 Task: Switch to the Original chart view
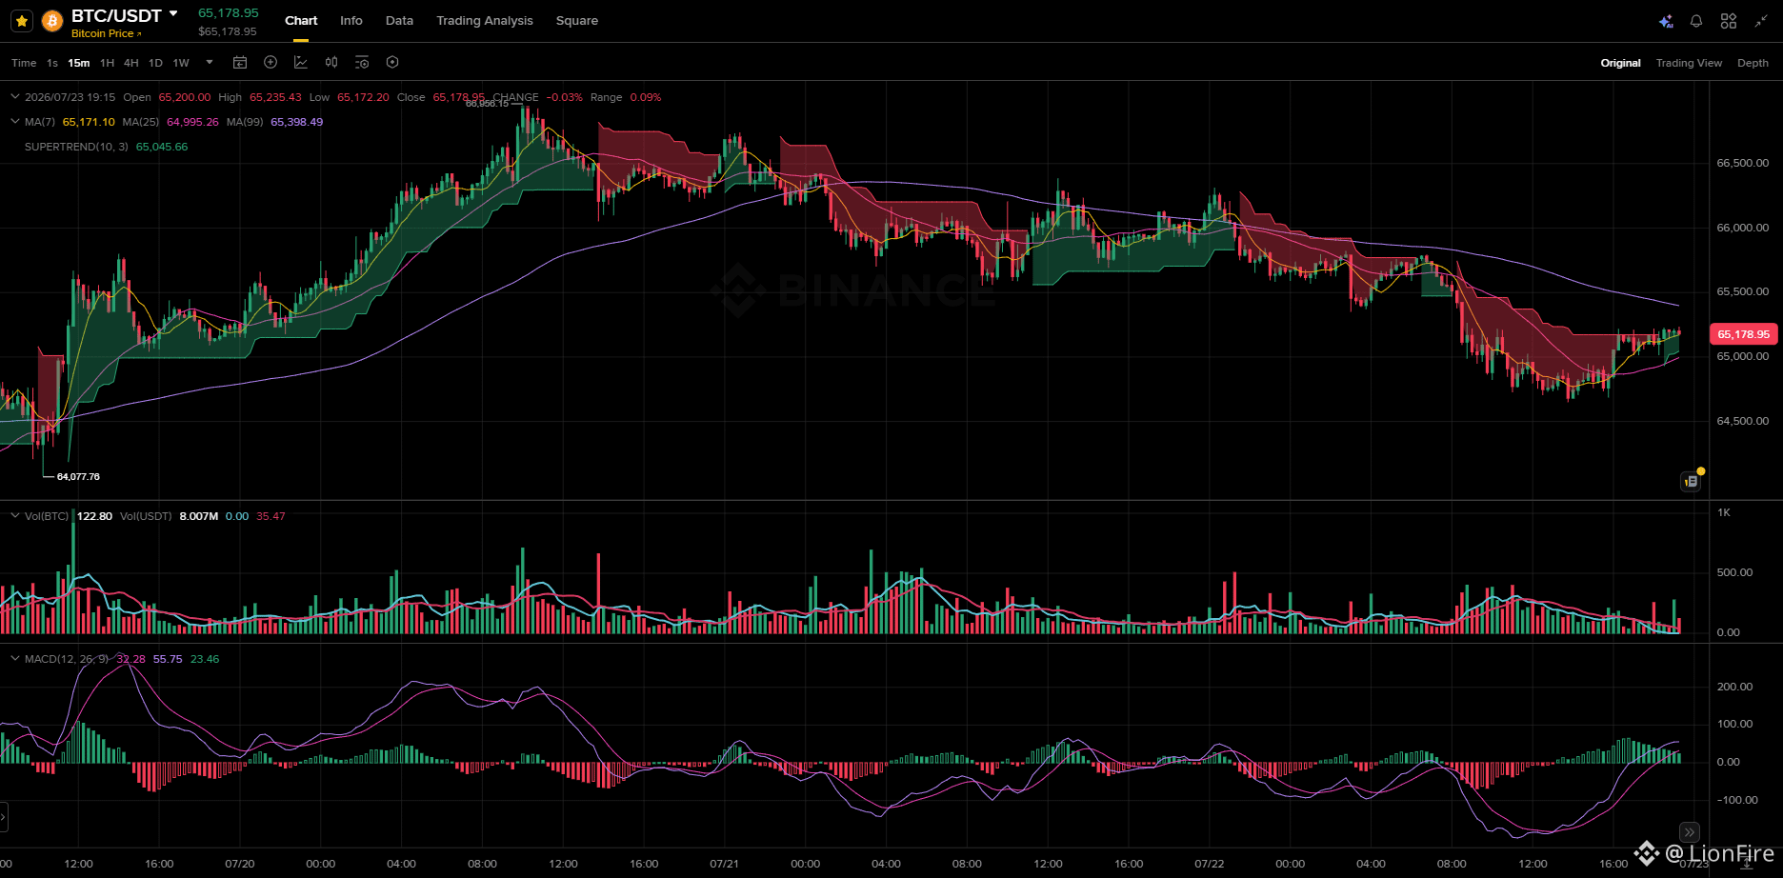pyautogui.click(x=1620, y=63)
